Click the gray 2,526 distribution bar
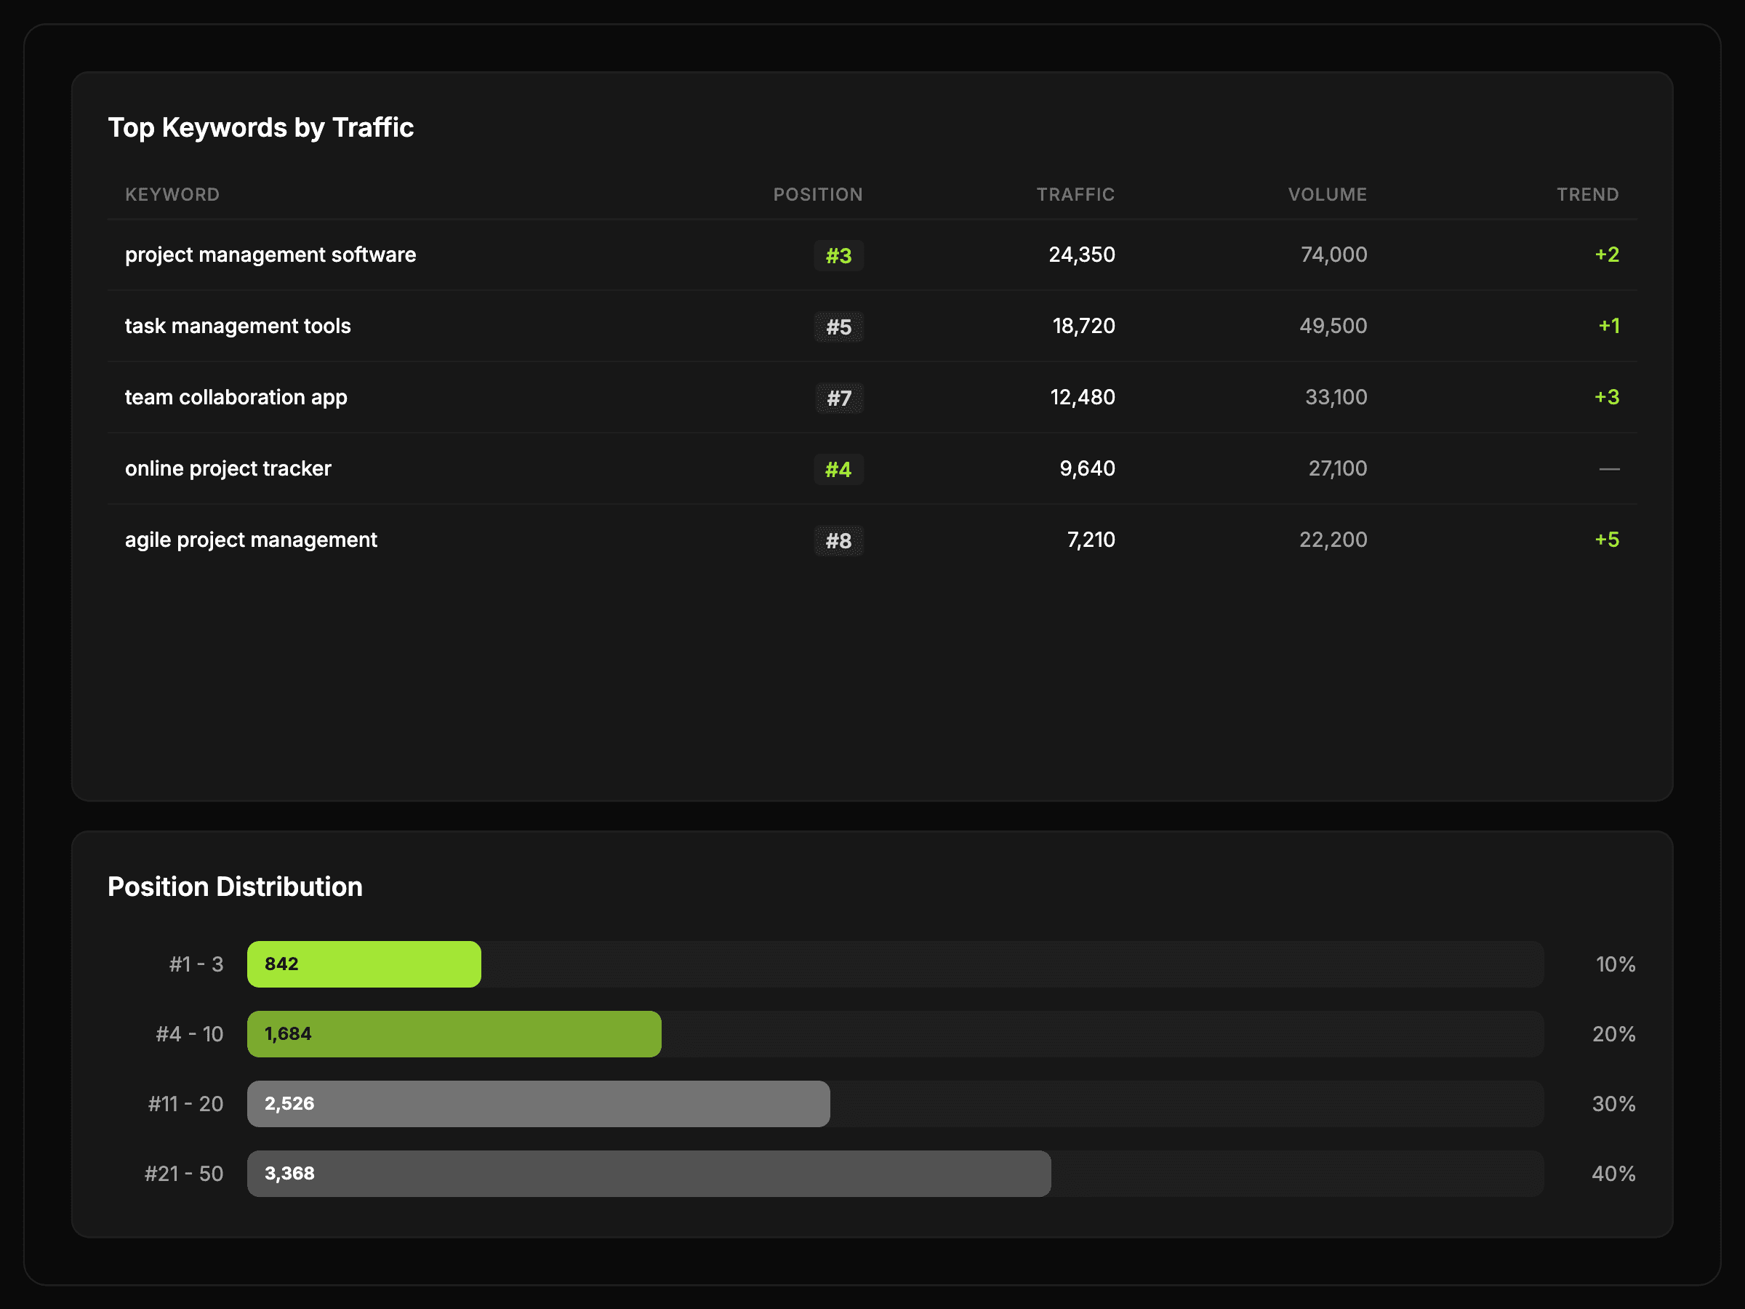The height and width of the screenshot is (1309, 1745). (x=538, y=1103)
